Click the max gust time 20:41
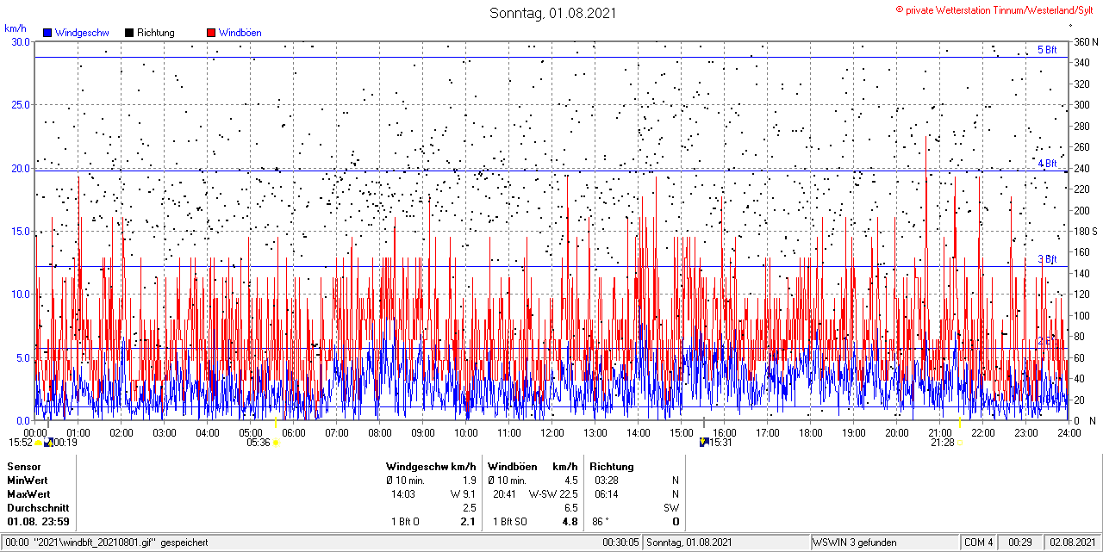1103x552 pixels. [505, 494]
